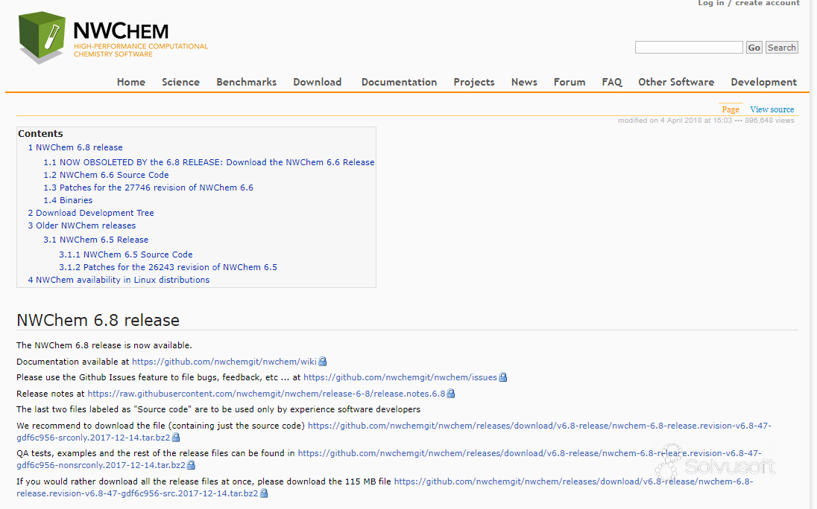Viewport: 817px width, 509px height.
Task: Click lock icon after nwchem/wiki link
Action: click(x=323, y=362)
